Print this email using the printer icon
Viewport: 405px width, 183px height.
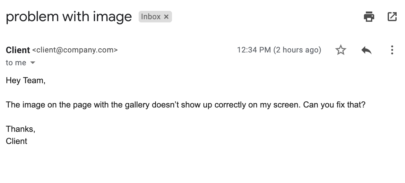click(369, 17)
